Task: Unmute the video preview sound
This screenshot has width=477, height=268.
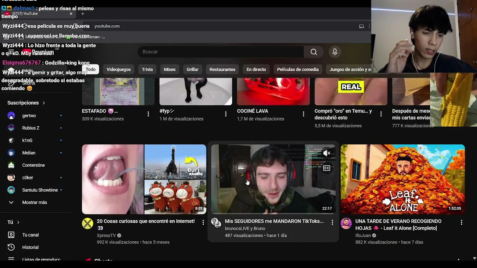Action: click(327, 153)
